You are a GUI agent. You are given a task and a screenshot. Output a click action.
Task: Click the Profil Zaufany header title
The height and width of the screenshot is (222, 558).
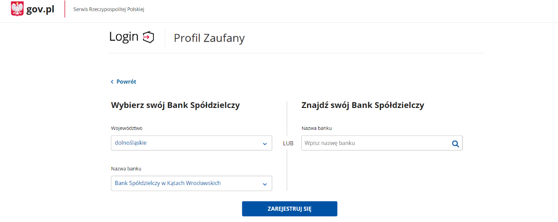point(209,38)
